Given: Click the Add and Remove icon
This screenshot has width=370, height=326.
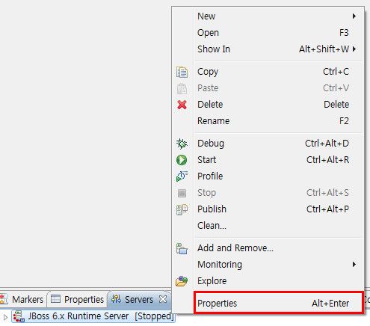Looking at the screenshot, I should pos(182,248).
